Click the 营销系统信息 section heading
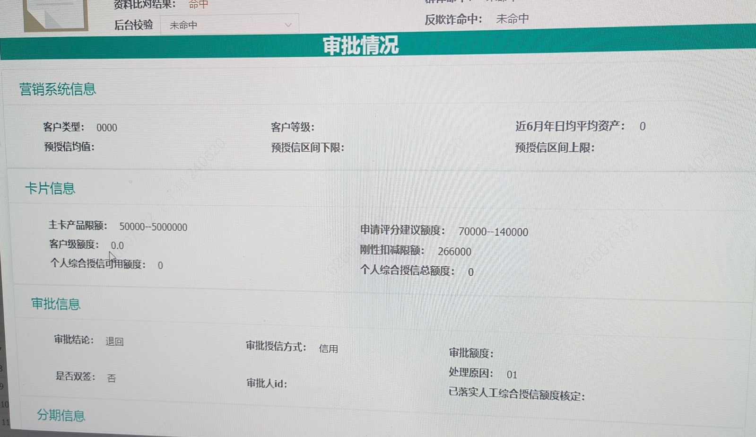This screenshot has height=437, width=756. 57,89
